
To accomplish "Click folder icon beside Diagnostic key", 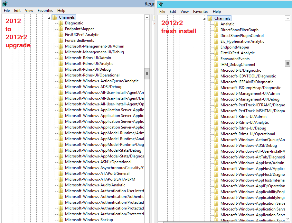I will pyautogui.click(x=61, y=23).
